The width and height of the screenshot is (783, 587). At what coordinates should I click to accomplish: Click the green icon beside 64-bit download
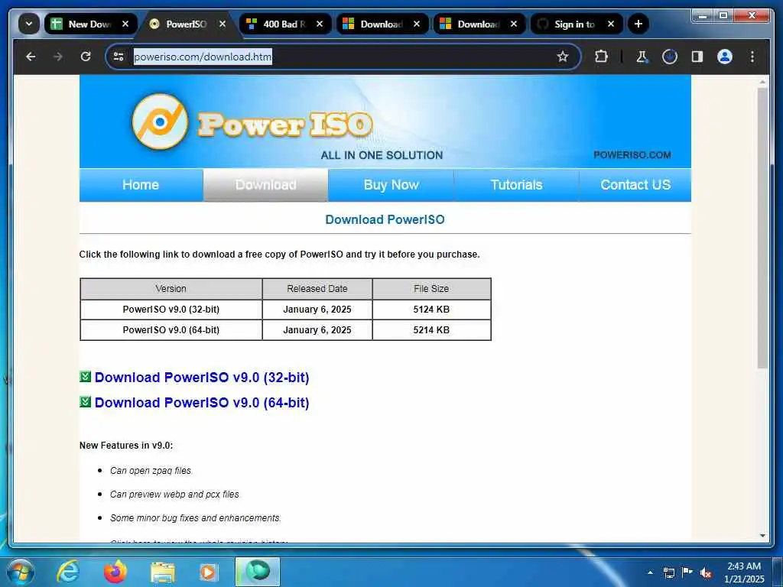click(86, 402)
